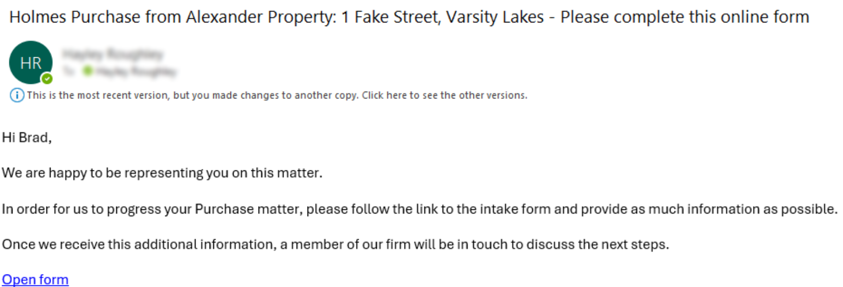The width and height of the screenshot is (843, 287).
Task: Click "This is the most recent version" notice
Action: 98,95
